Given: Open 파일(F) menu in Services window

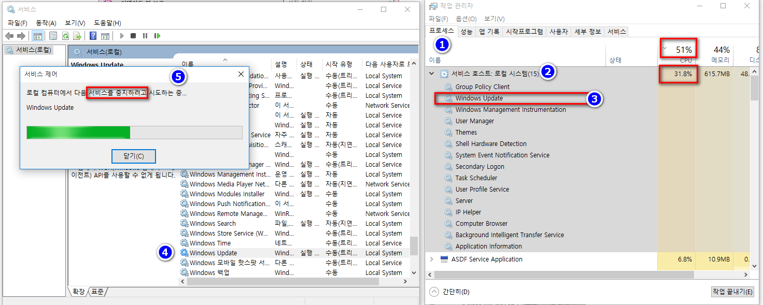Looking at the screenshot, I should 18,23.
